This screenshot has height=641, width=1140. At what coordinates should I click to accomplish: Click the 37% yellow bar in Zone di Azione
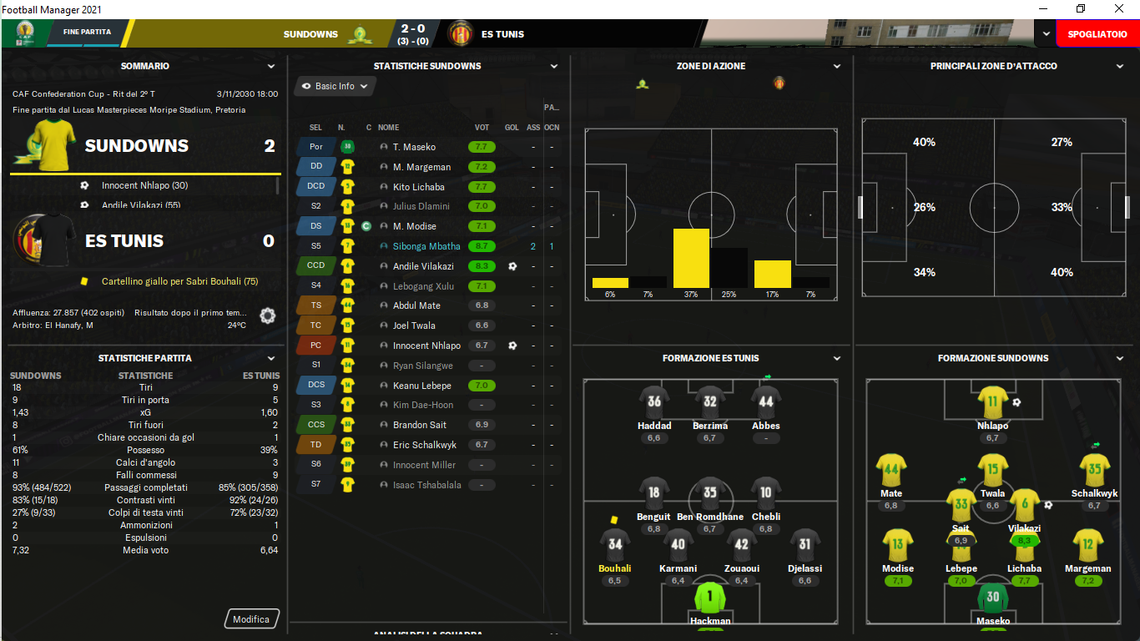coord(691,259)
